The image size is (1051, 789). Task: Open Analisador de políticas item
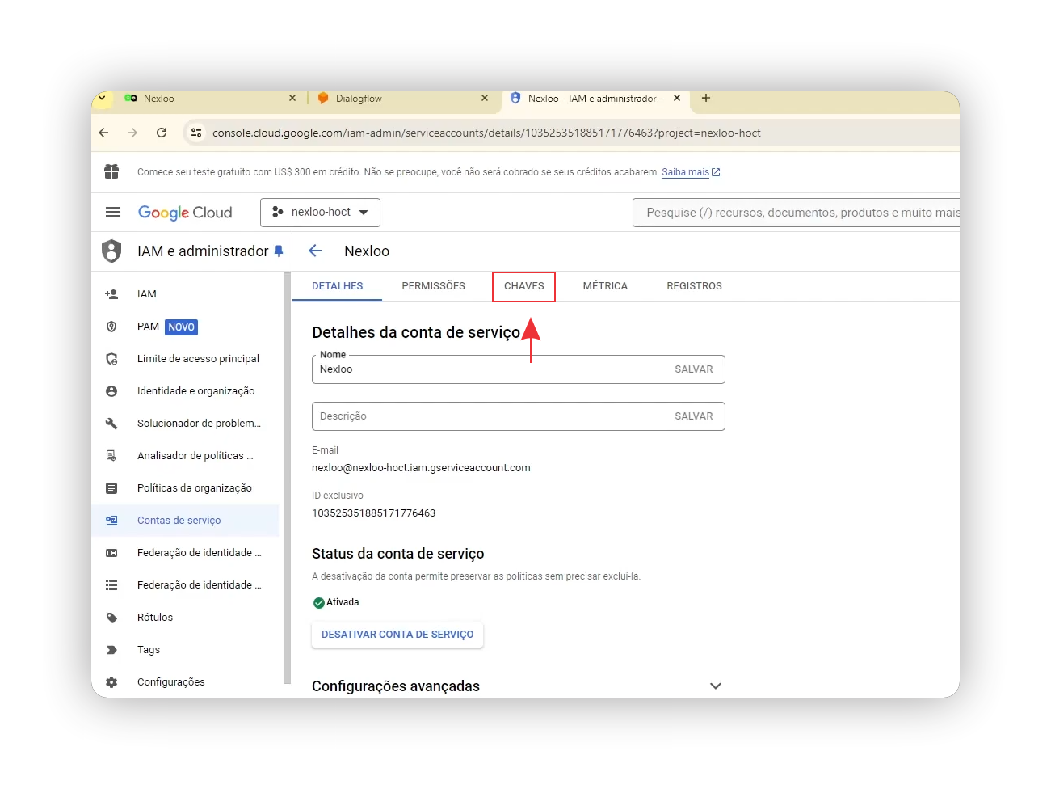[x=195, y=456]
